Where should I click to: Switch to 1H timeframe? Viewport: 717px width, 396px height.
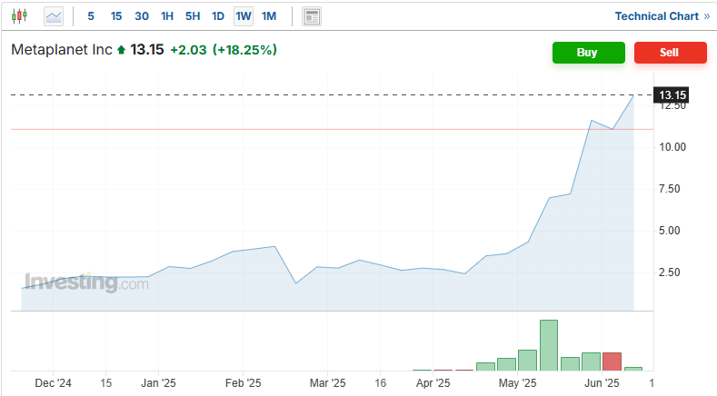click(x=167, y=16)
